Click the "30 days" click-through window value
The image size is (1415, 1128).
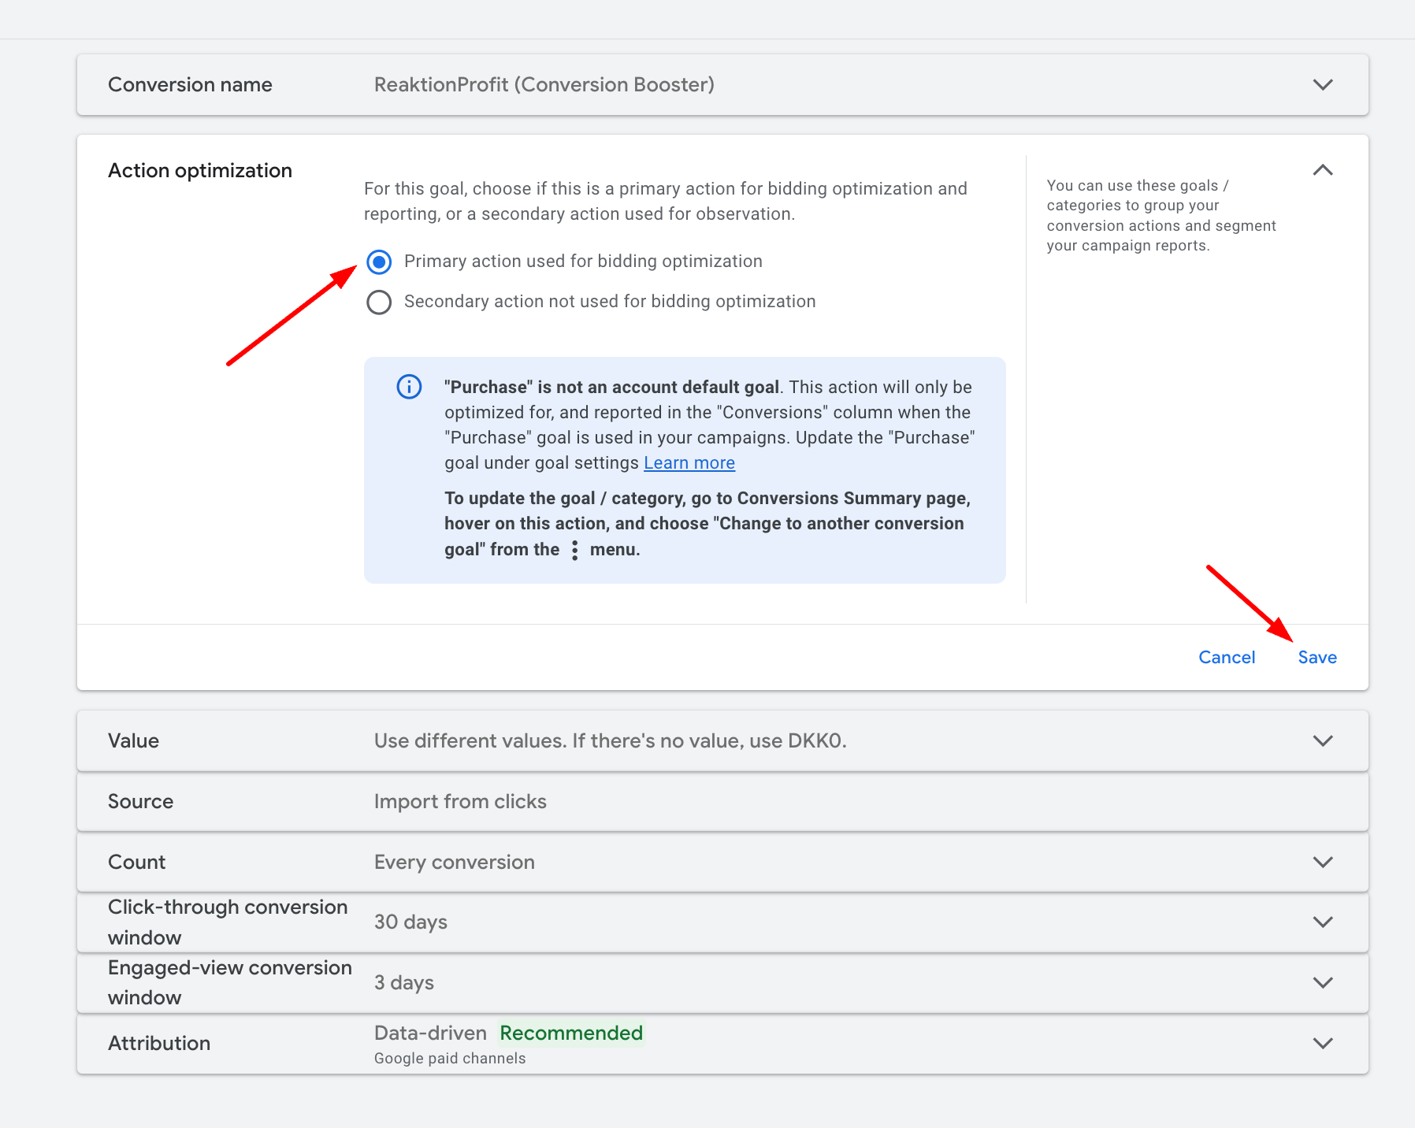click(410, 922)
